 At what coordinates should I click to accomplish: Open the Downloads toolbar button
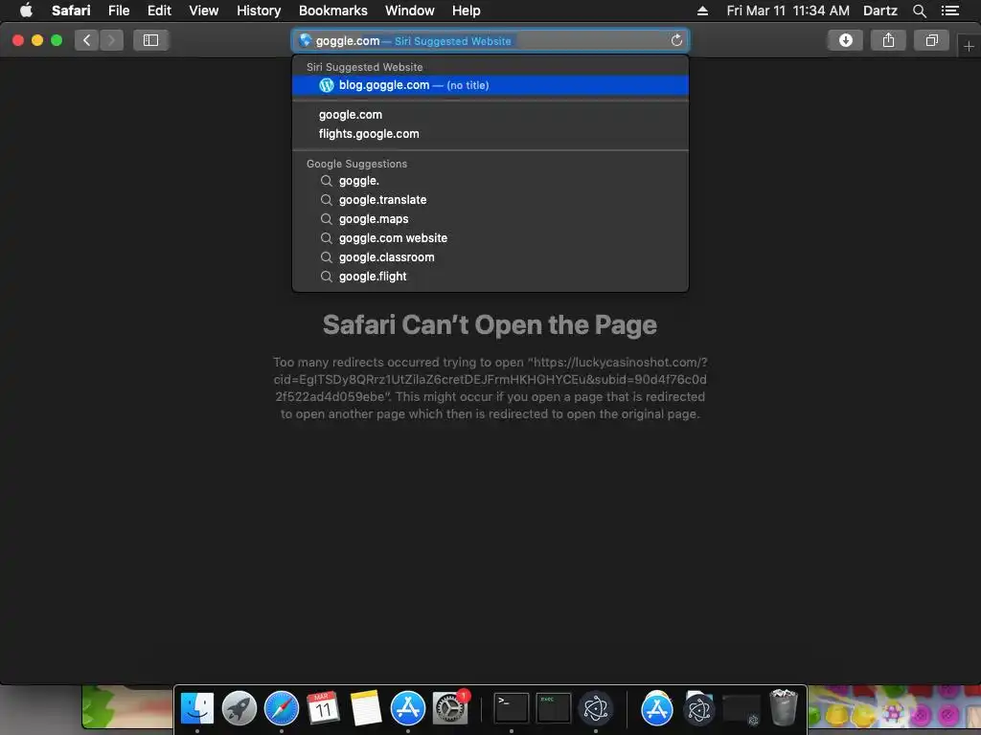[x=845, y=40]
